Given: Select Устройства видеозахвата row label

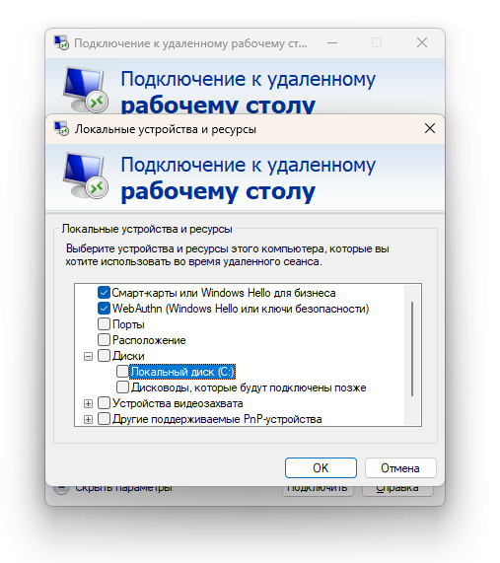Looking at the screenshot, I should click(x=178, y=403).
